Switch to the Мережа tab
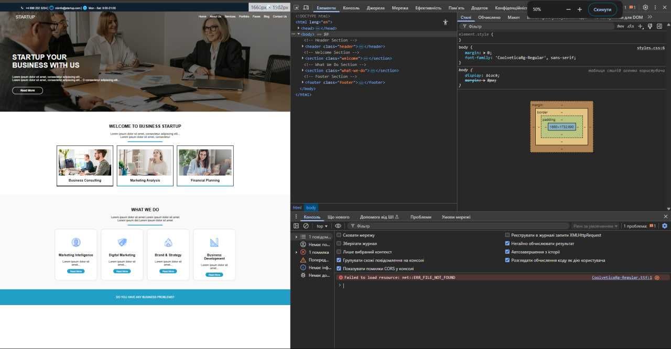 pyautogui.click(x=400, y=8)
